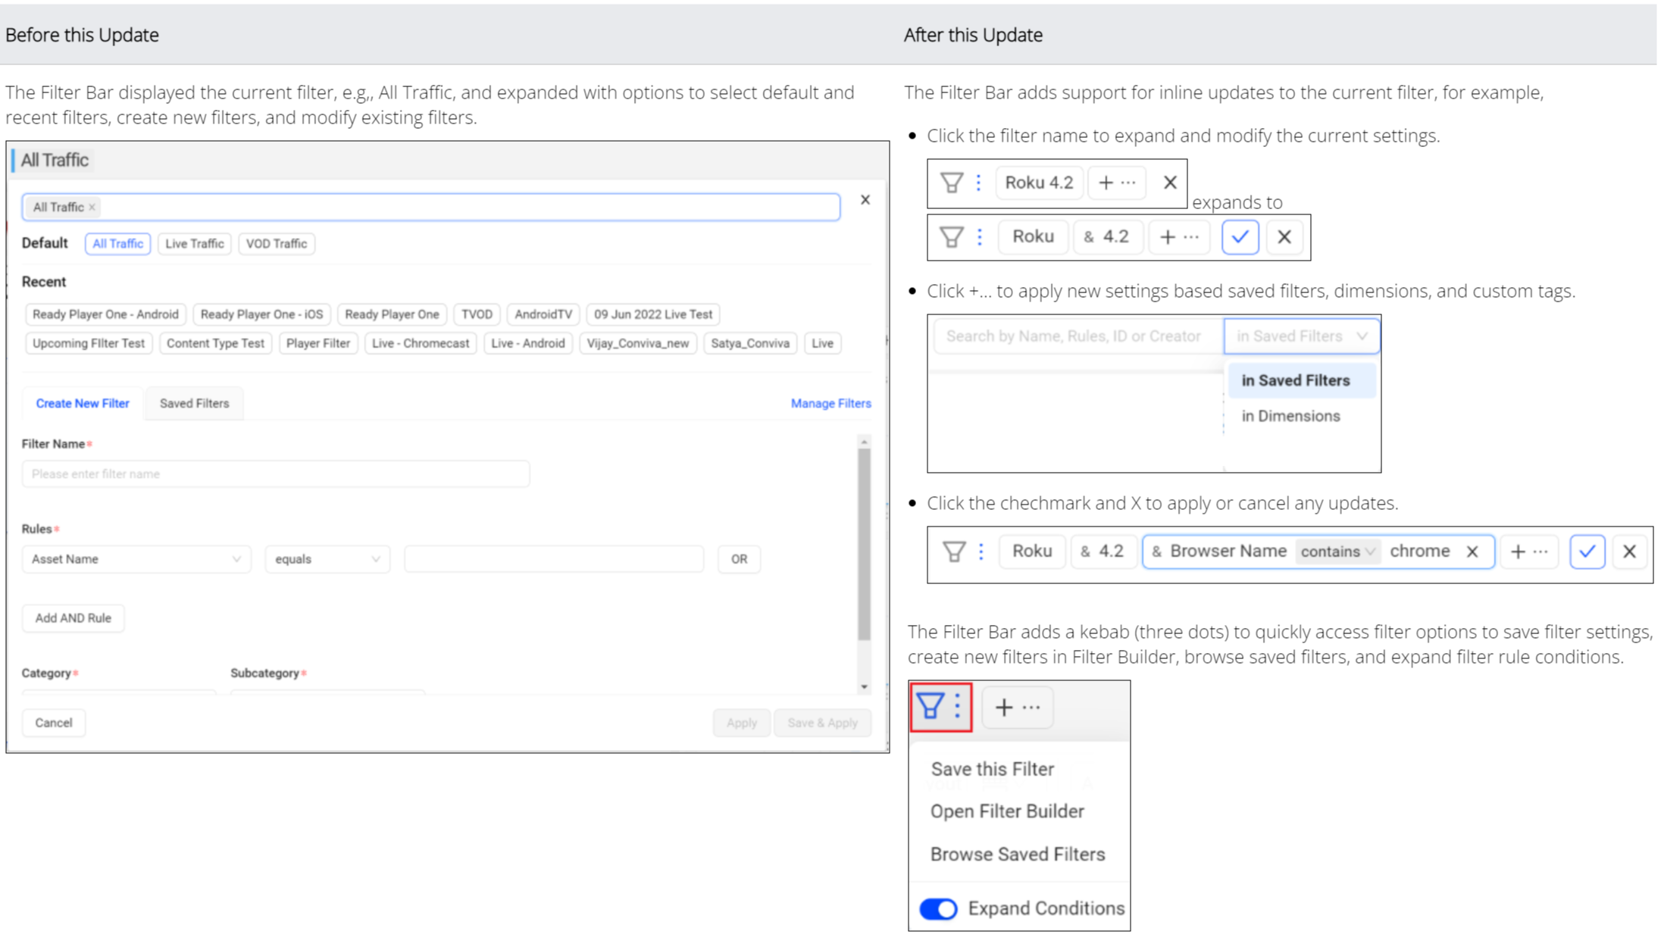The height and width of the screenshot is (950, 1664).
Task: Open the Asset Name rule dropdown
Action: click(136, 559)
